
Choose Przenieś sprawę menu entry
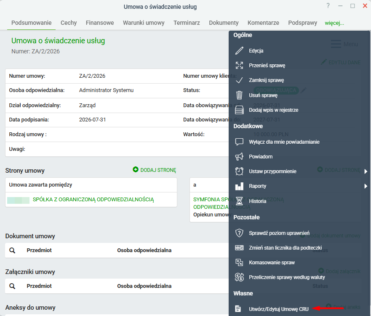pyautogui.click(x=267, y=66)
